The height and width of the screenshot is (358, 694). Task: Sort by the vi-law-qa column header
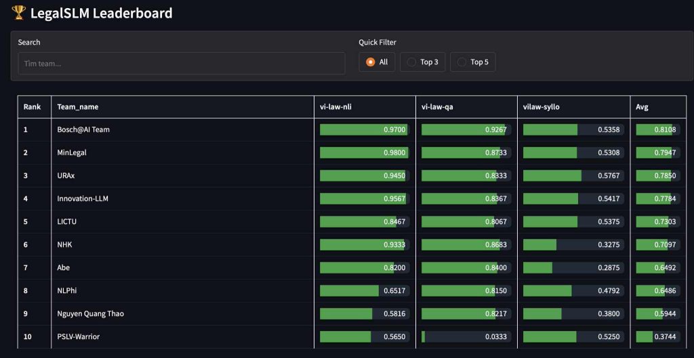point(439,107)
